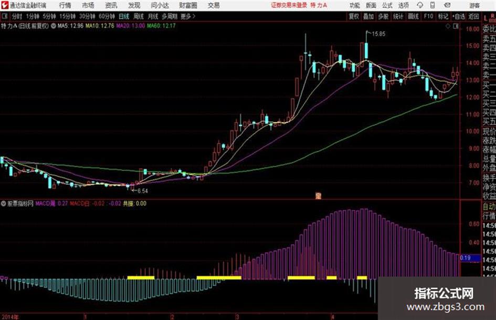
Task: Click the MA10: 12.76 label
Action: click(x=100, y=26)
